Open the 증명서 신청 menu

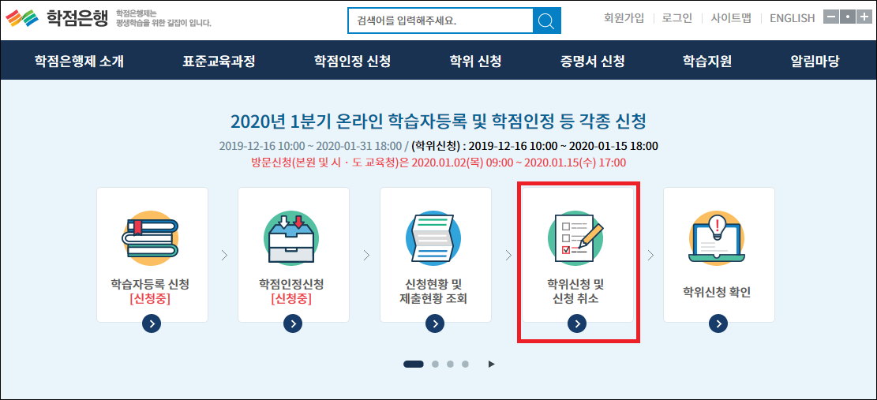593,61
